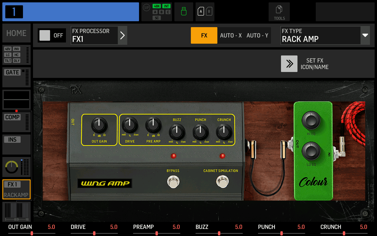This screenshot has width=377, height=236.
Task: Select the FX1 RACKAMP block
Action: point(16,189)
